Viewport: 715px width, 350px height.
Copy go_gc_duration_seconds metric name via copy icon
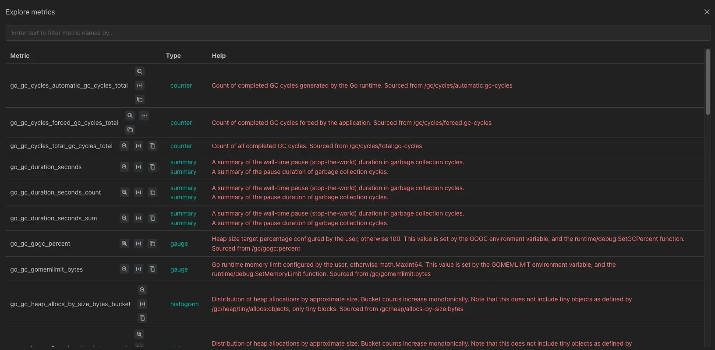click(152, 167)
